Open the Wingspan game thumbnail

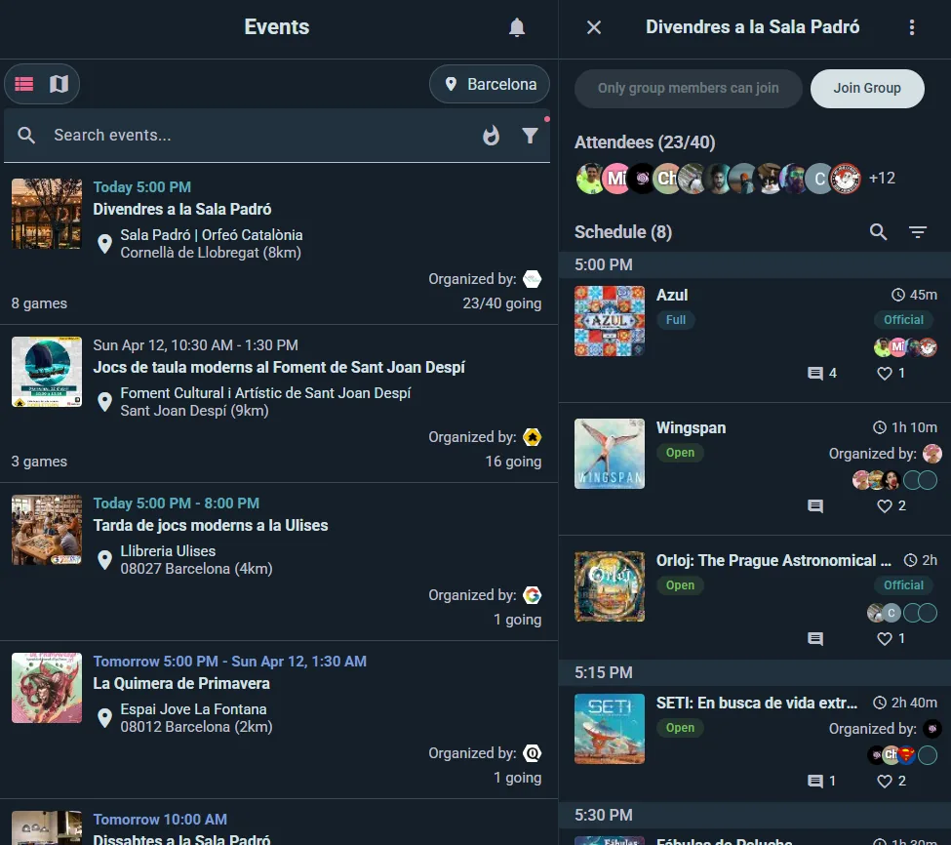click(x=610, y=454)
